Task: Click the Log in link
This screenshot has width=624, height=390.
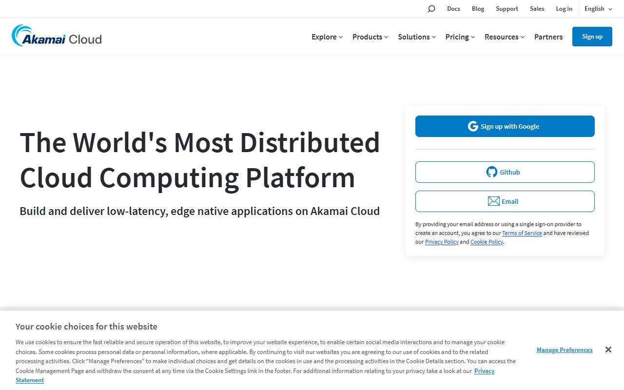Action: pos(564,8)
